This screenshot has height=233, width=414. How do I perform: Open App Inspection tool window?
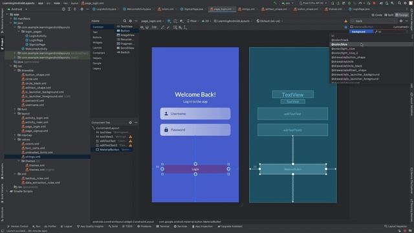202,227
